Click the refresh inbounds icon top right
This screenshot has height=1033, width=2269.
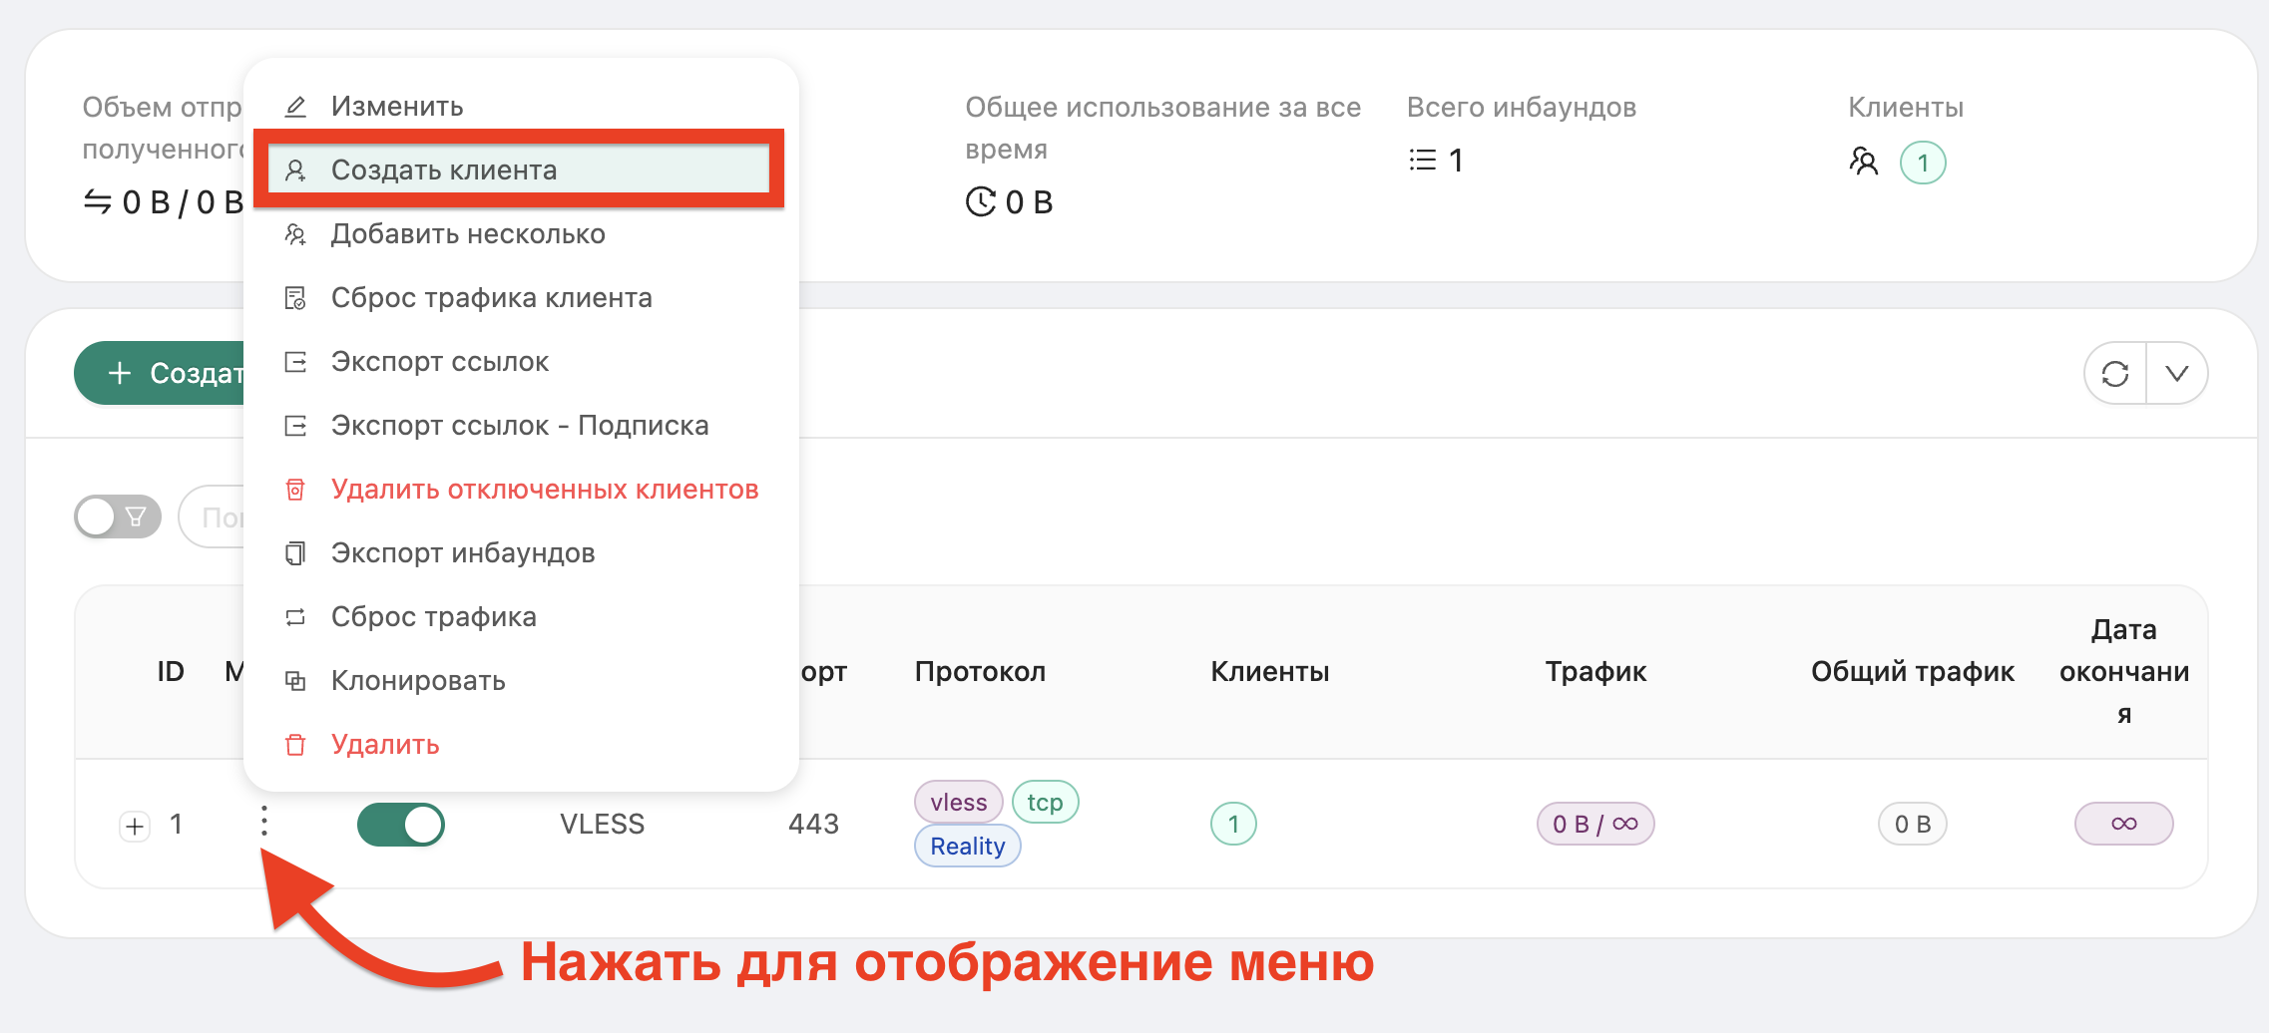[2115, 373]
